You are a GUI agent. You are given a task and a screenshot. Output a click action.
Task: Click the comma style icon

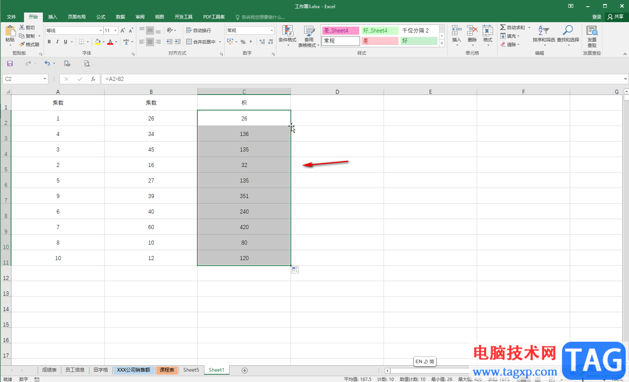251,42
